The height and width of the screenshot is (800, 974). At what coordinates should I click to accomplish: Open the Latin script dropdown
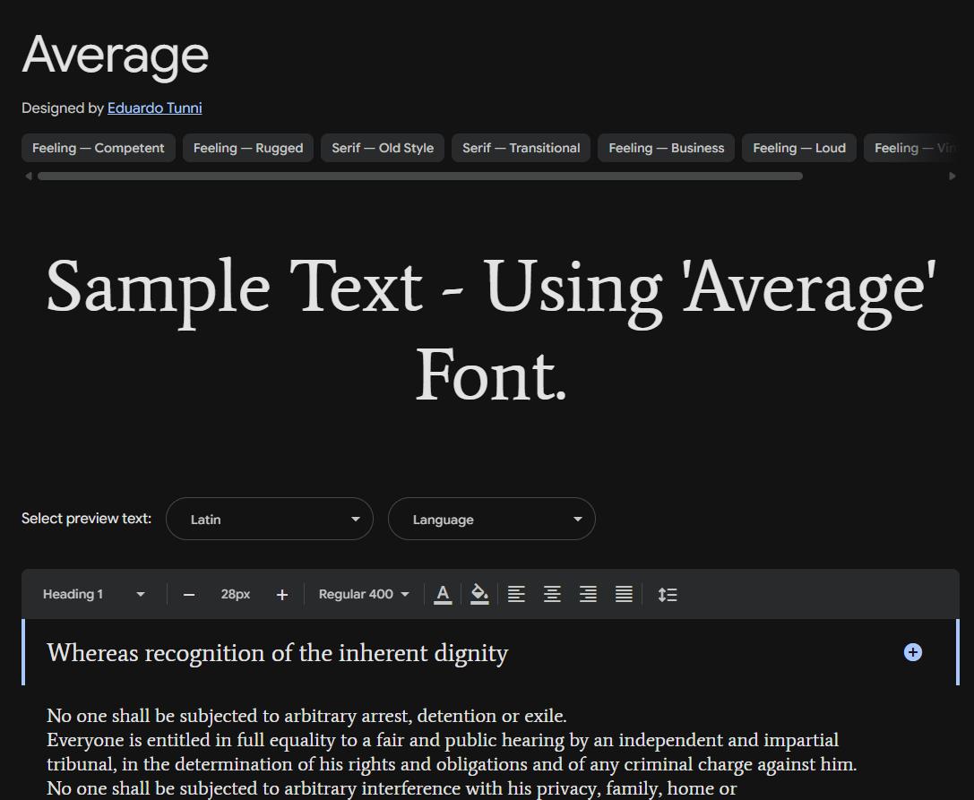pyautogui.click(x=270, y=519)
